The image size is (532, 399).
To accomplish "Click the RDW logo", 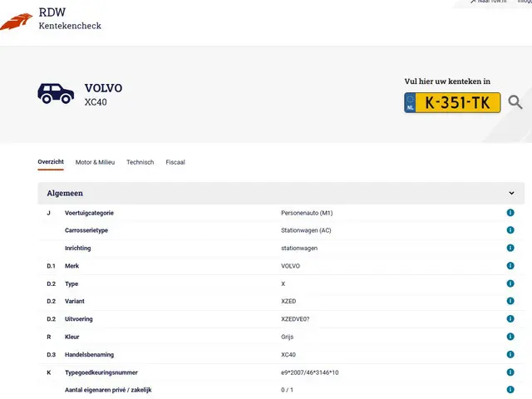I will tap(17, 20).
